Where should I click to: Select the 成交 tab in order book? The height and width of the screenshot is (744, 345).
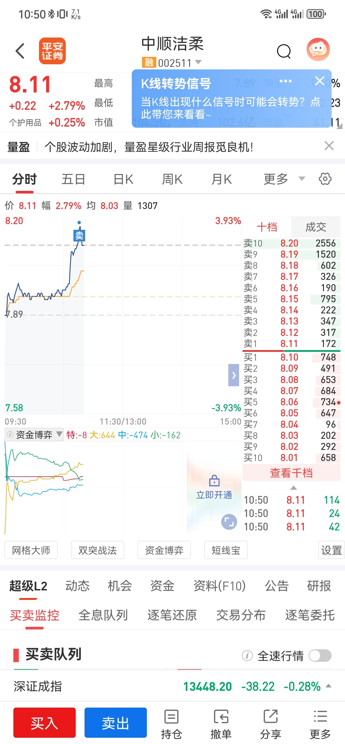tap(315, 227)
